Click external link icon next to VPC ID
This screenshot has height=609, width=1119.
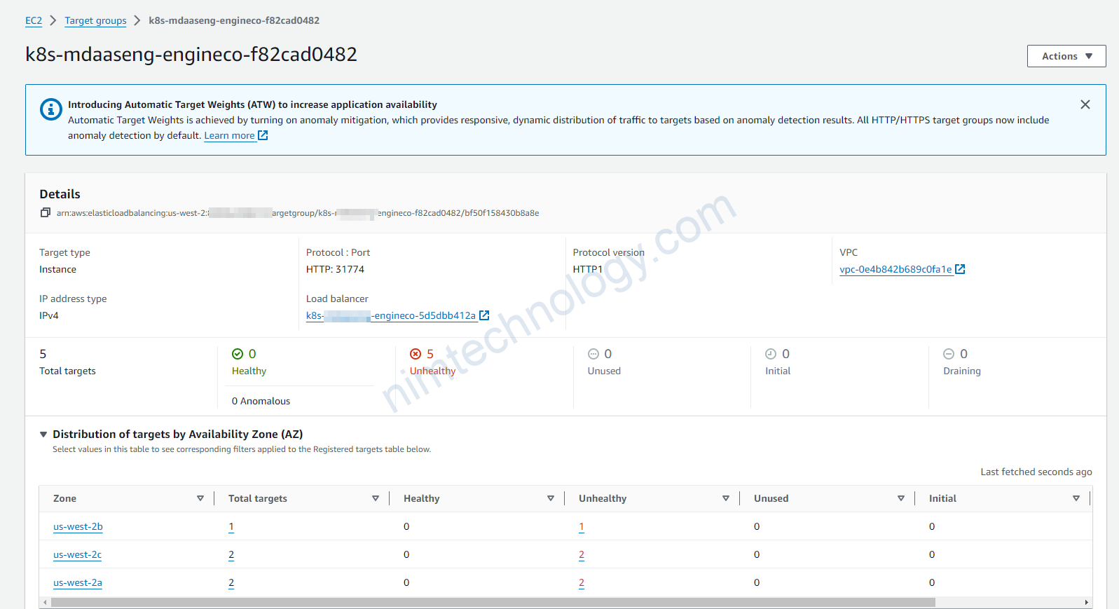(960, 269)
